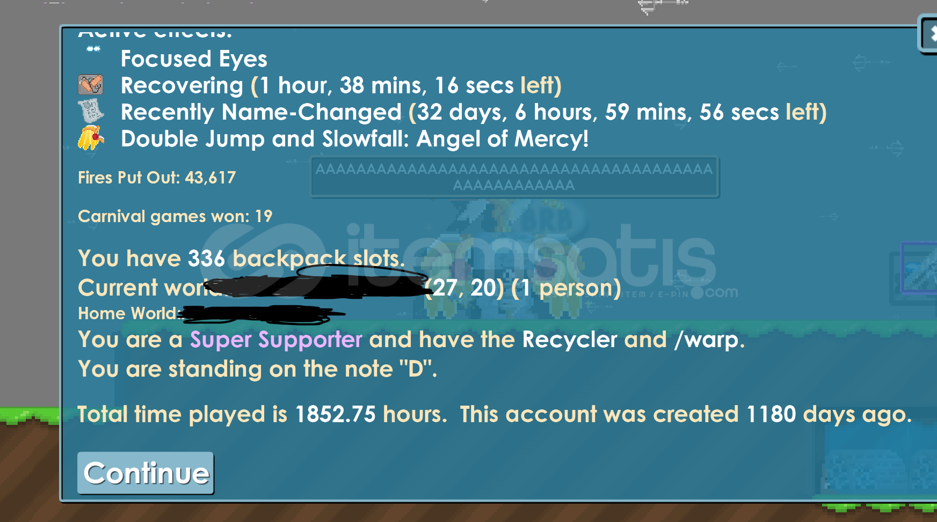Click the 336 backpack slots line
Viewport: 937px width, 522px height.
(x=241, y=259)
